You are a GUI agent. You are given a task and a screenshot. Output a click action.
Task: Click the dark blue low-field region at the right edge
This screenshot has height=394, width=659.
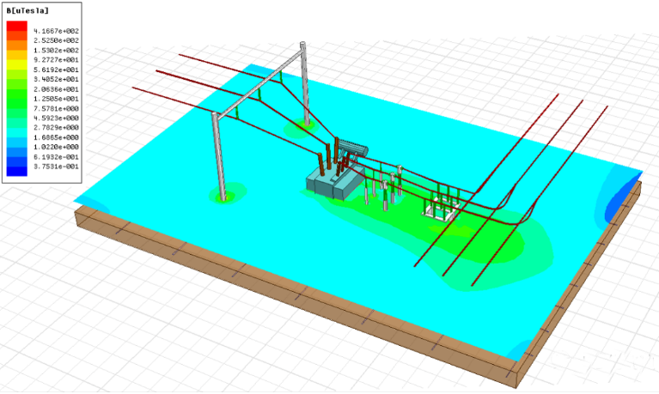point(619,203)
